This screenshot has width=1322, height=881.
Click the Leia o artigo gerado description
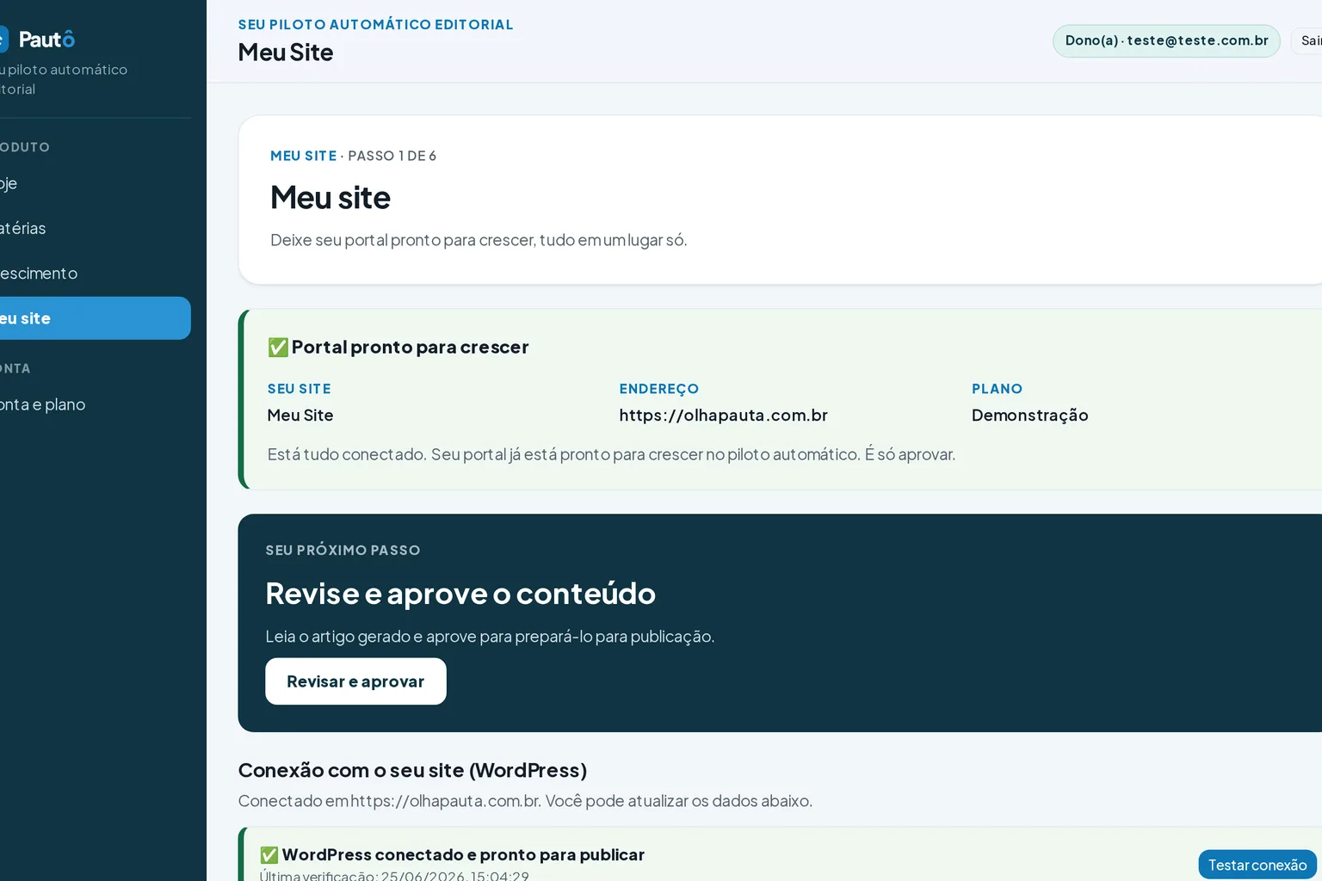pos(490,637)
